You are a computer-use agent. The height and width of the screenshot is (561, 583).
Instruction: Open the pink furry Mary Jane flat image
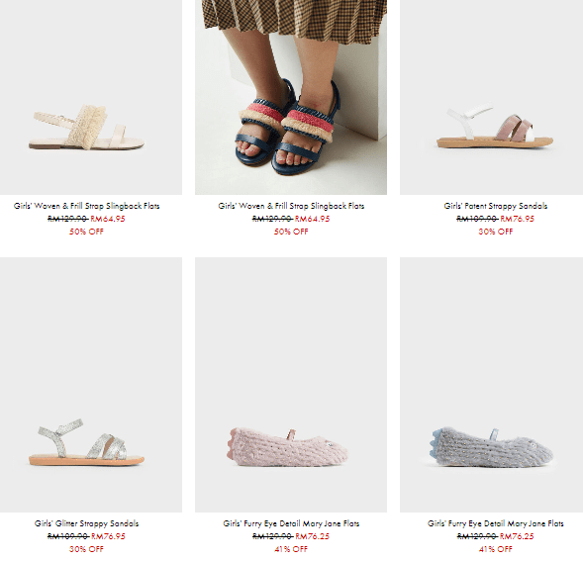pos(291,385)
